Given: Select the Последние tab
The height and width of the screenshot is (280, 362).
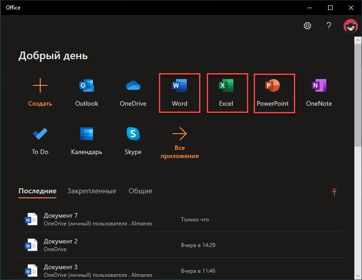Looking at the screenshot, I should point(37,191).
